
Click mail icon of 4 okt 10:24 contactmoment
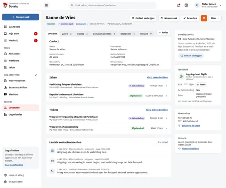tap(52, 161)
